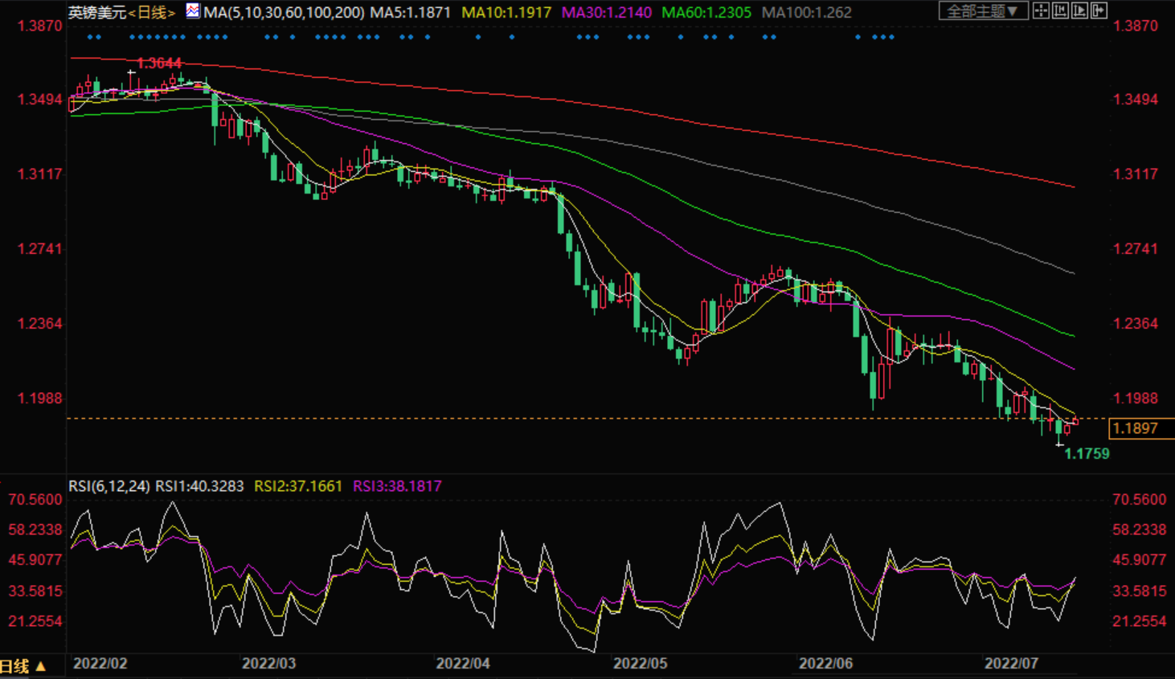Click the MA(5,10,30,60,100,200) indicator label

[284, 13]
